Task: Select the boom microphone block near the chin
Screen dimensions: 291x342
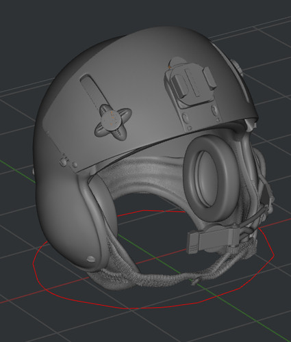Action: coord(212,240)
